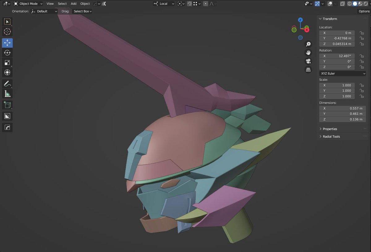The image size is (371, 252).
Task: Select the Bevel tool icon
Action: (7, 127)
